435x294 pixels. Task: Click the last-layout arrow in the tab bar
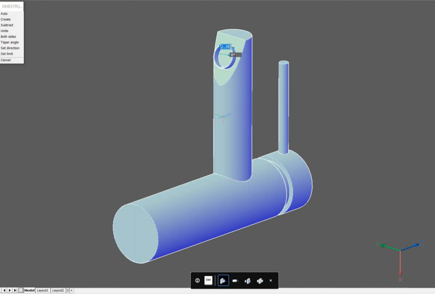15,290
